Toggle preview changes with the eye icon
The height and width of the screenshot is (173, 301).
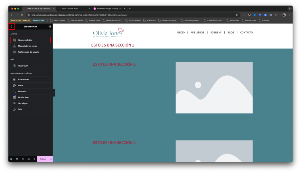coord(34,159)
